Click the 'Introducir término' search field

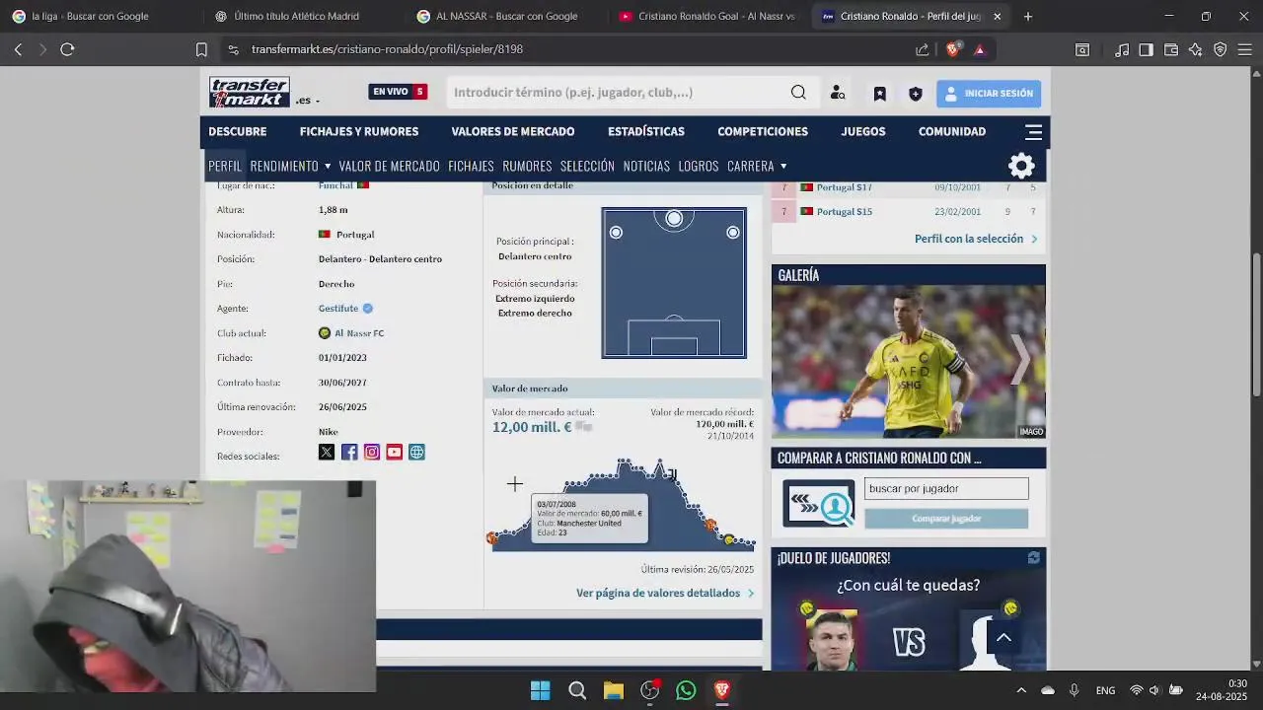[617, 93]
